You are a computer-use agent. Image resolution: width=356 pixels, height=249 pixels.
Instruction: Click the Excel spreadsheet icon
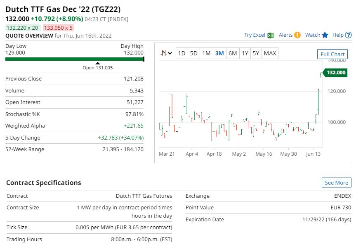click(x=271, y=35)
